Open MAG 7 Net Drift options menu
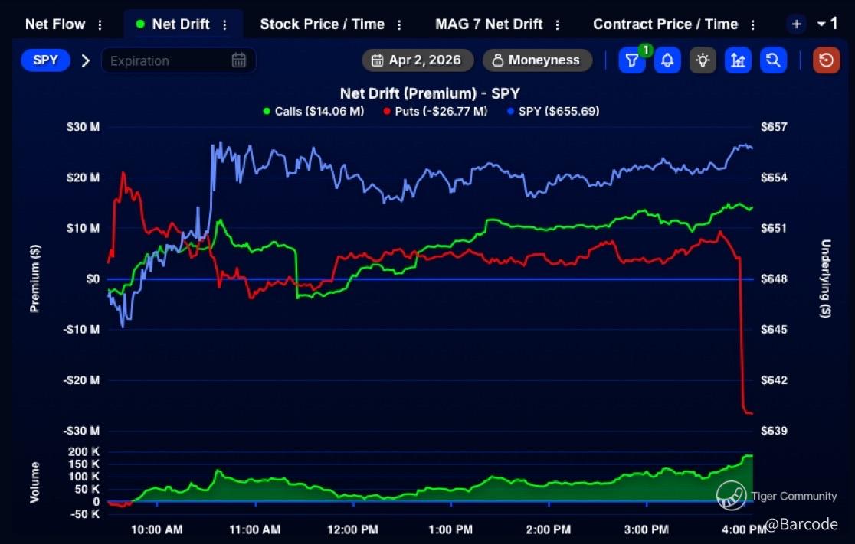The height and width of the screenshot is (544, 855). click(557, 25)
